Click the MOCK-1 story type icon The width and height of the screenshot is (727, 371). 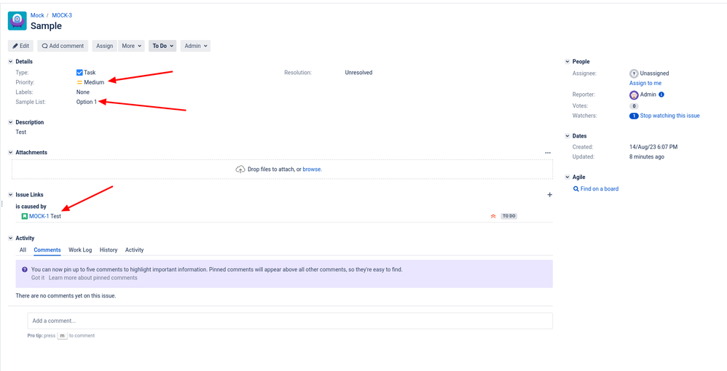point(25,216)
